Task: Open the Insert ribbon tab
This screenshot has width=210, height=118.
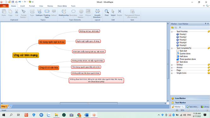Action: tap(22, 6)
